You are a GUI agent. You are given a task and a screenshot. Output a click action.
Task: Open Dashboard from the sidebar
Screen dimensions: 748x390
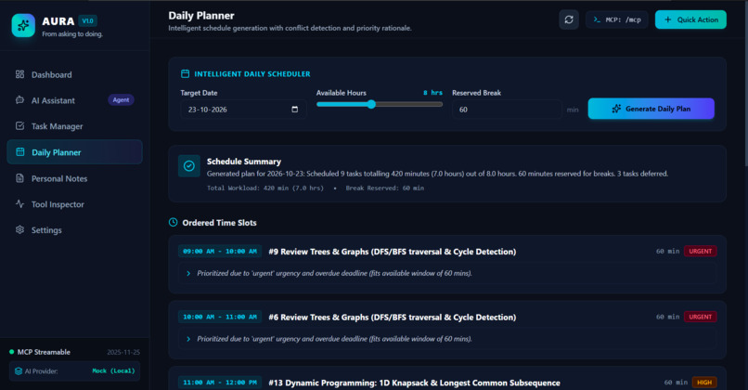pyautogui.click(x=74, y=74)
